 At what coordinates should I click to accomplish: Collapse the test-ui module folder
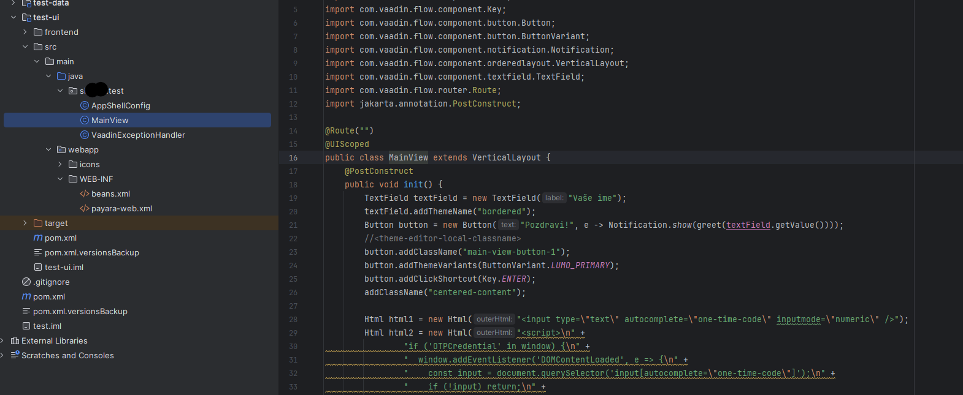(13, 18)
